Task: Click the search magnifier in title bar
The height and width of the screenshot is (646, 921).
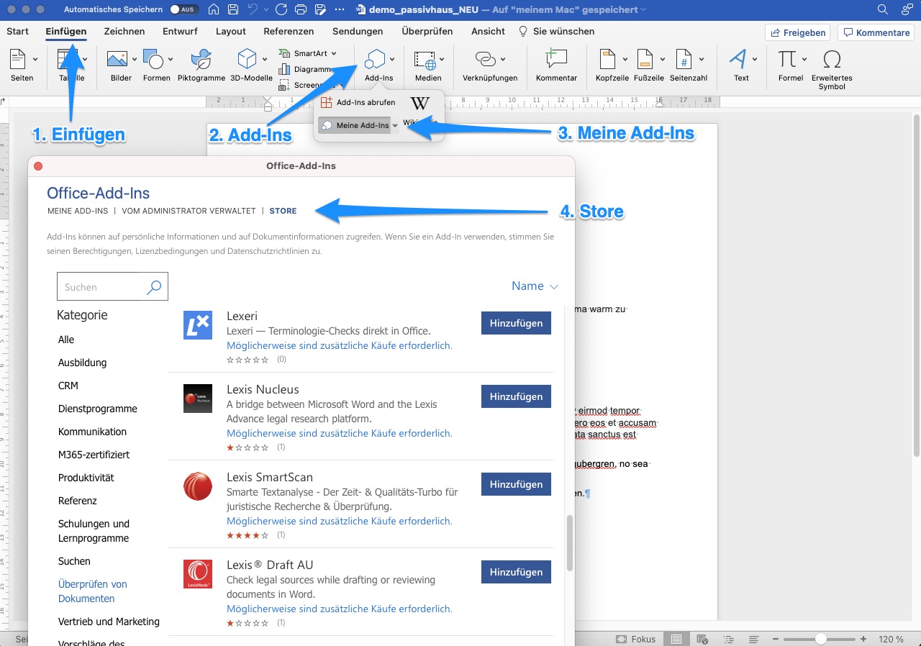Action: pos(883,10)
